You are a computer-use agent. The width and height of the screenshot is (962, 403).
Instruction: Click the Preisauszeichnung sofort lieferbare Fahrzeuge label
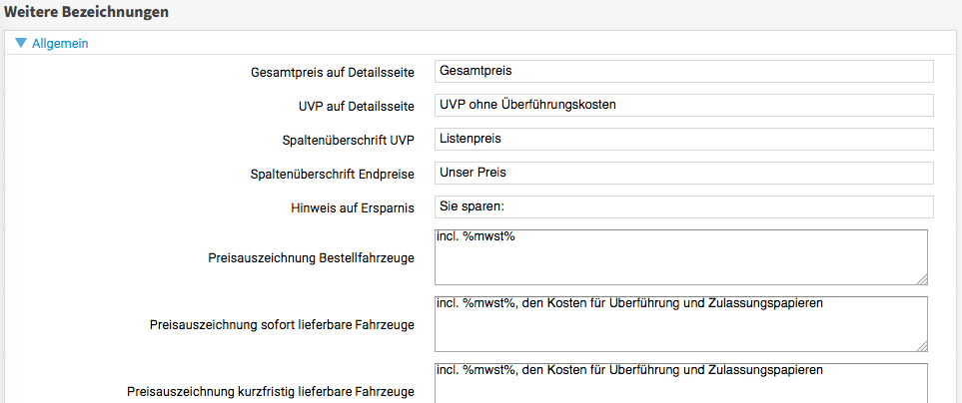282,324
